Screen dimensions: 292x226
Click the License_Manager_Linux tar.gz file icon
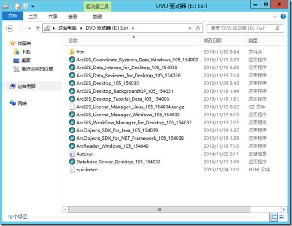pos(72,107)
